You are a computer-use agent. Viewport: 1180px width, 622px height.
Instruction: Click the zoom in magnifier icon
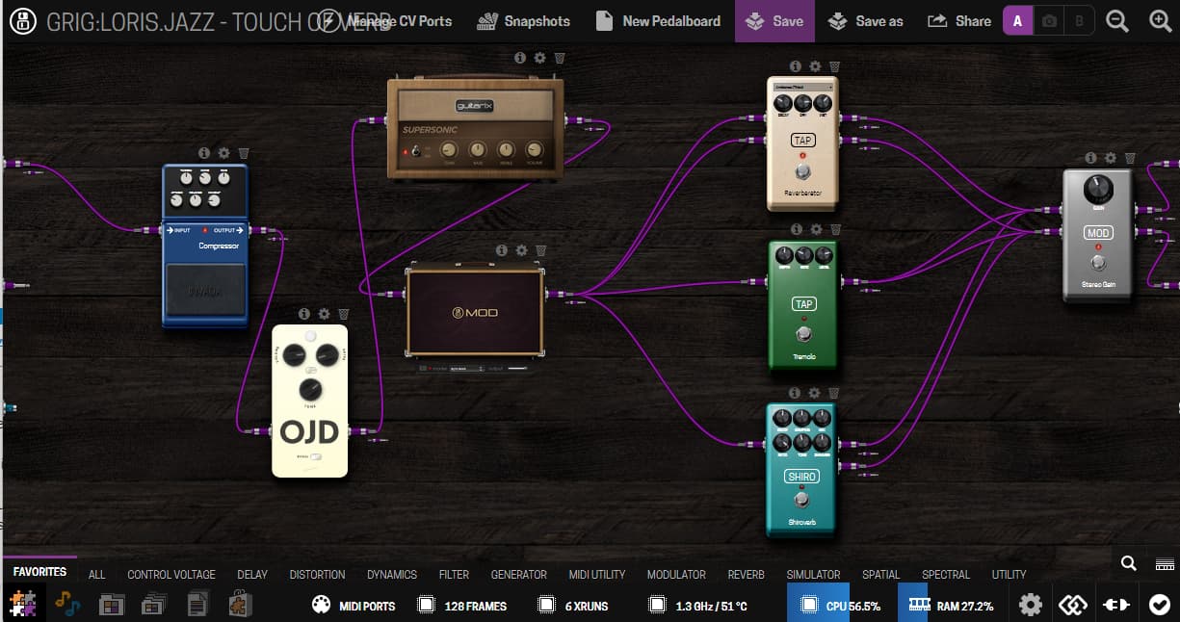click(x=1160, y=21)
